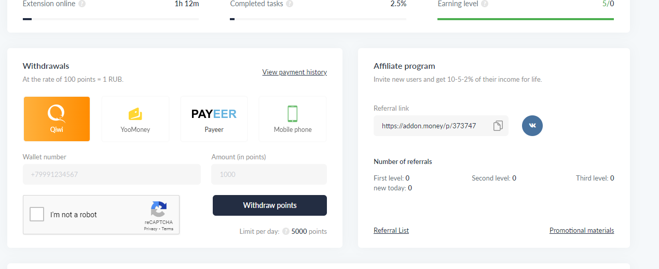The height and width of the screenshot is (269, 659).
Task: Open View payment history link
Action: click(x=294, y=72)
